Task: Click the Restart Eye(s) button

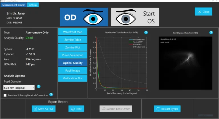Action: click(x=167, y=109)
